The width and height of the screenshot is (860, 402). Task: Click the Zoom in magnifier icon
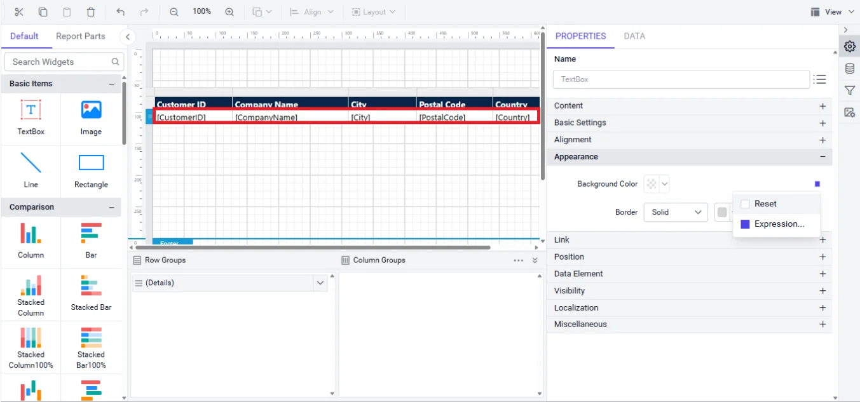[229, 12]
